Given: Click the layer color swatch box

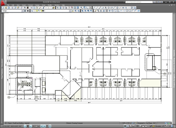Looking at the screenshot, I should 42,11.
